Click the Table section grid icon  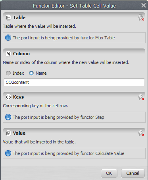[x=8, y=17]
